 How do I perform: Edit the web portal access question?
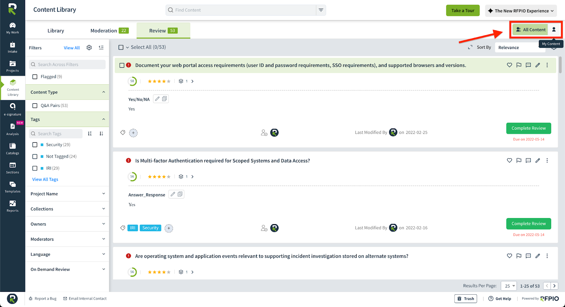pos(537,65)
